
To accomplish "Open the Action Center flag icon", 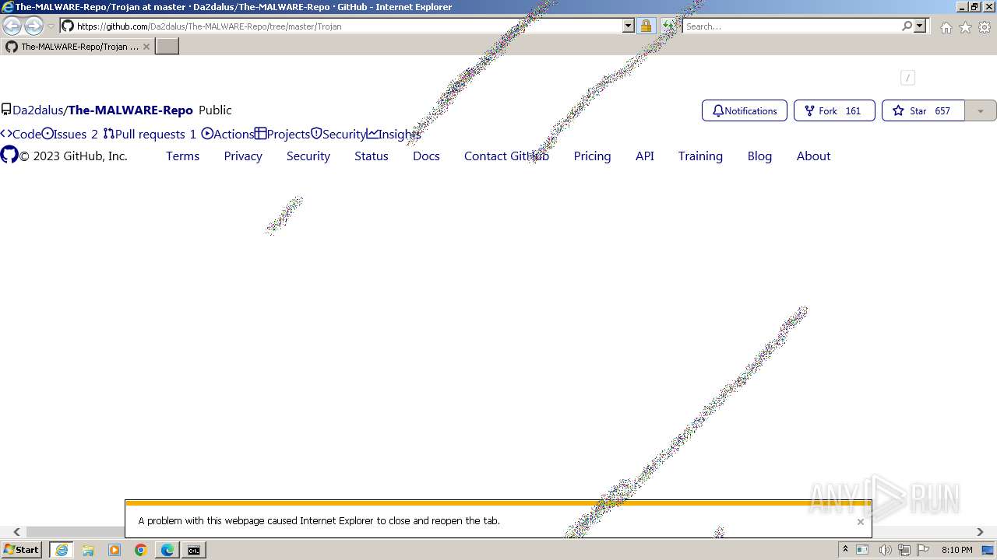I will click(923, 550).
